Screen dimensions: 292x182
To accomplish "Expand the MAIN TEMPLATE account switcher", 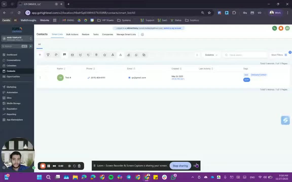I will 17,38.
